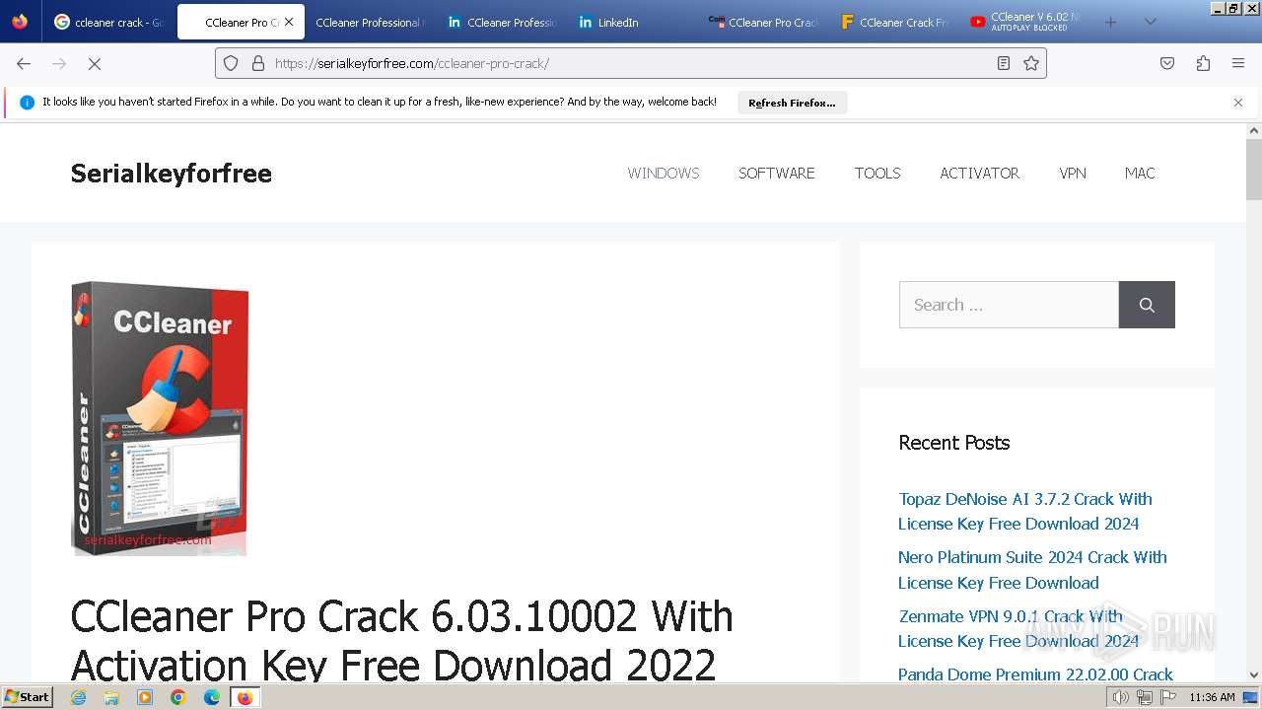Click the taskbar clock 11:36 AM
1262x710 pixels.
pos(1212,697)
